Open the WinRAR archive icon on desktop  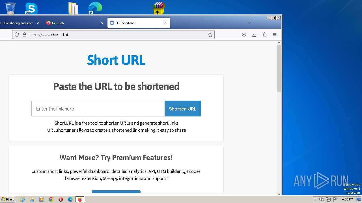(x=158, y=8)
